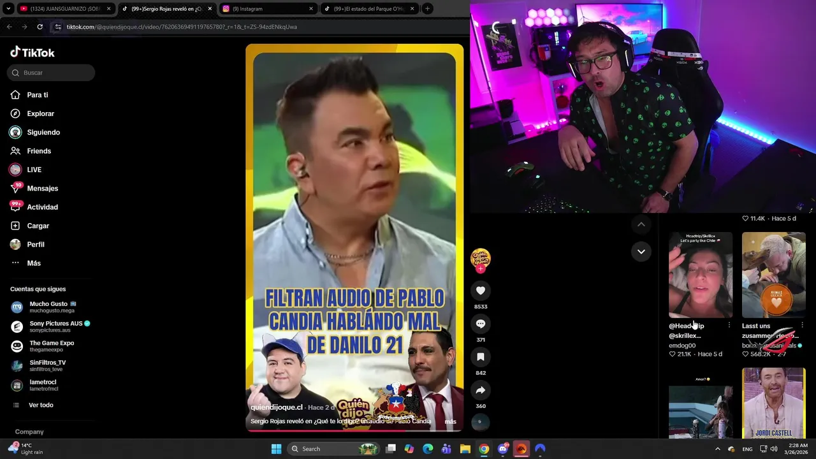The width and height of the screenshot is (816, 459).
Task: Share the video with arrow icon
Action: coord(481,390)
